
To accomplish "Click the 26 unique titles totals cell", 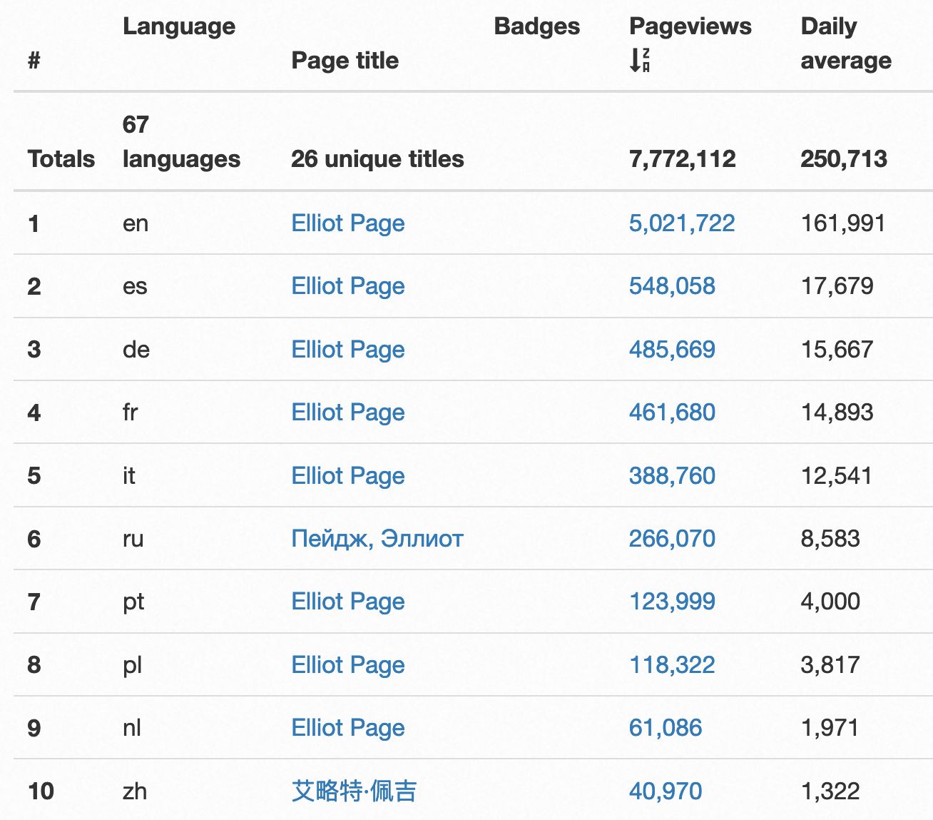I will click(x=377, y=159).
